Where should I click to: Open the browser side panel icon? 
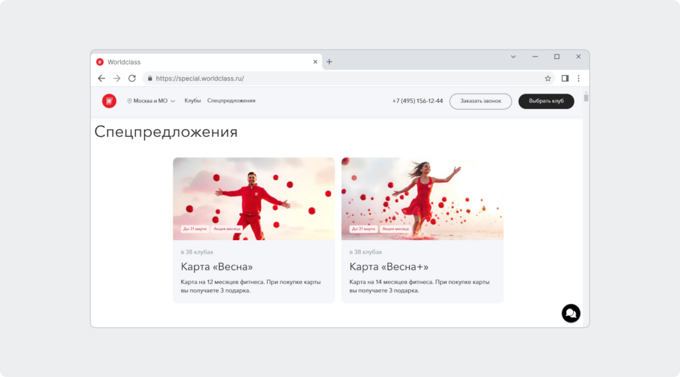564,78
